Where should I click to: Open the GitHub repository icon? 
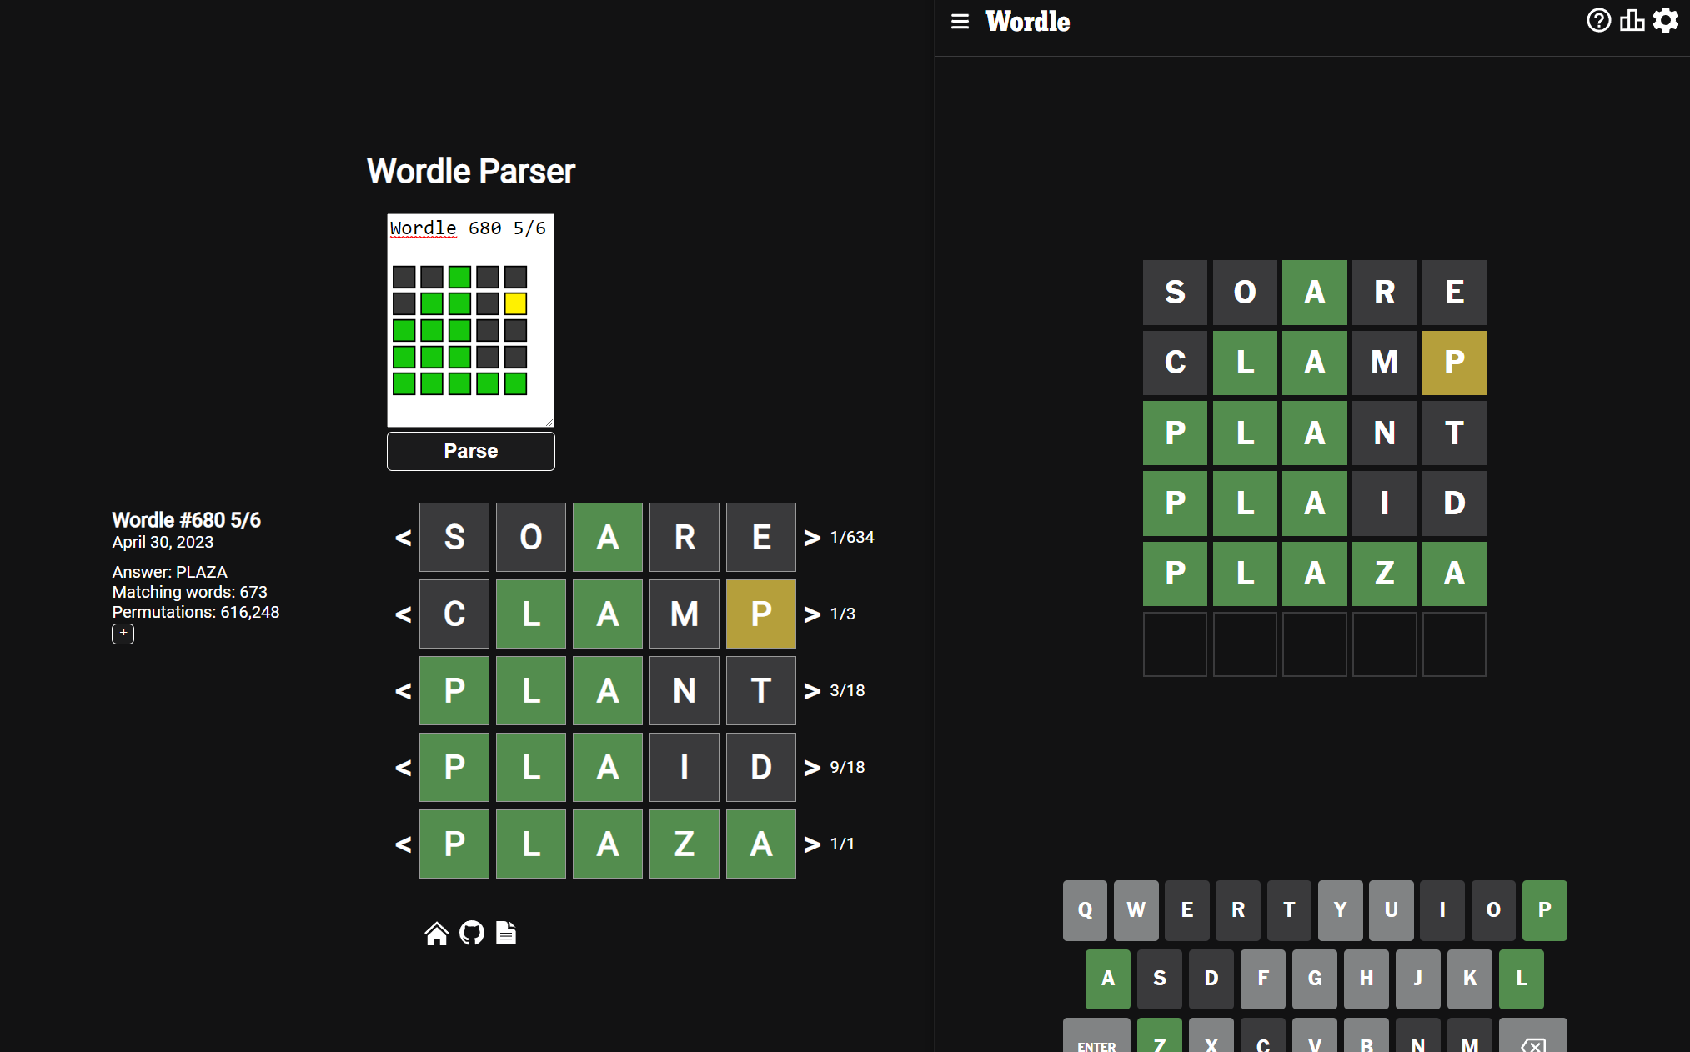click(x=472, y=933)
